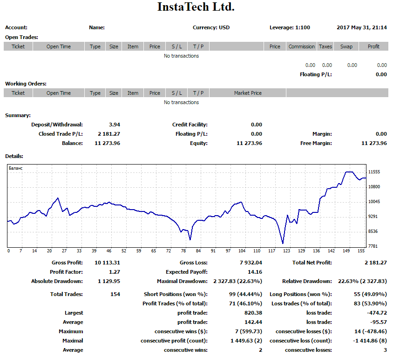Select the Gross Loss value 7 932.04
The image size is (393, 356).
(x=251, y=263)
